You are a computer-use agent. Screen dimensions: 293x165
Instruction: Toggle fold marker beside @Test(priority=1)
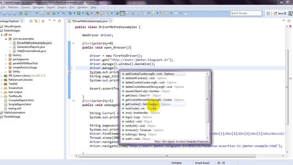click(73, 101)
